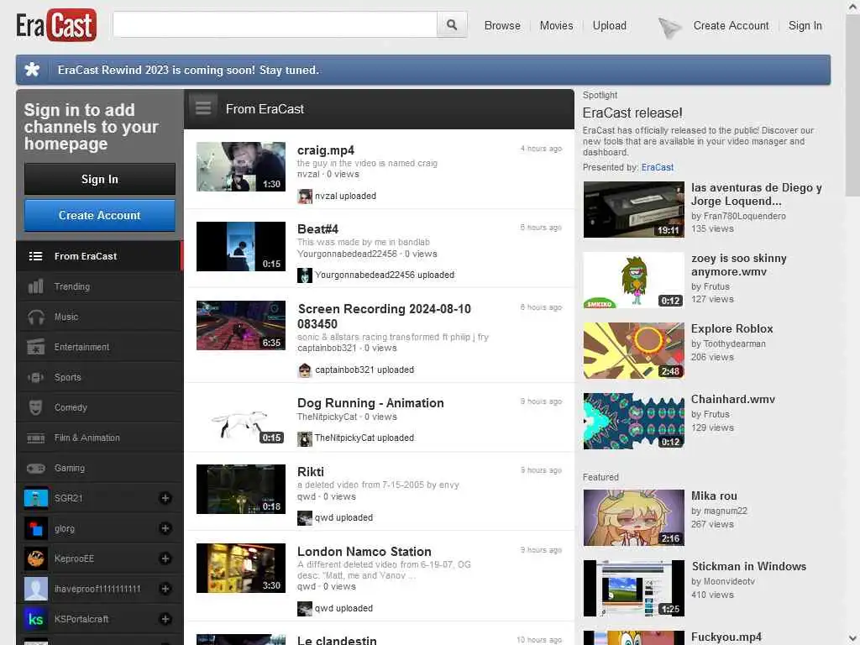Select Music category in sidebar

tap(99, 317)
